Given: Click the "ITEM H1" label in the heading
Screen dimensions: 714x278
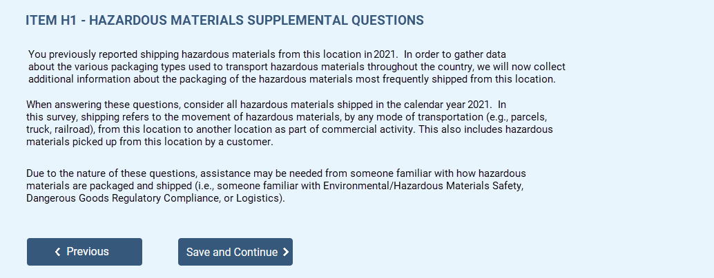Looking at the screenshot, I should coord(50,21).
